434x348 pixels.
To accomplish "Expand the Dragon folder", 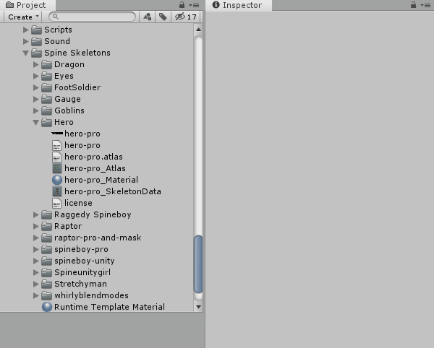I will tap(36, 65).
